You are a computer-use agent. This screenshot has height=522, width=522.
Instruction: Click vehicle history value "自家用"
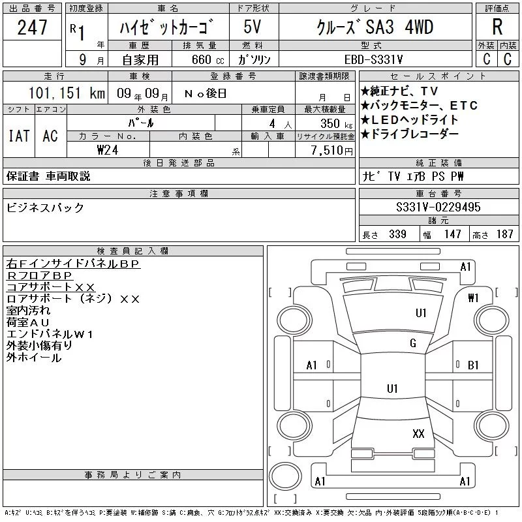[140, 60]
